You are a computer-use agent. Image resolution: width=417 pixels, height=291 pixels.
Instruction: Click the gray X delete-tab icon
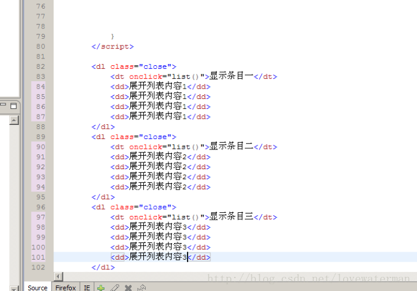[128, 288]
